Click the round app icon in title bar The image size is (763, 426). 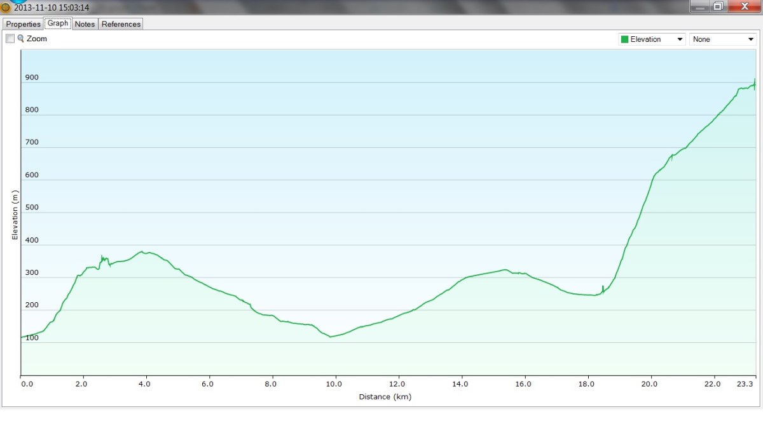tap(6, 8)
